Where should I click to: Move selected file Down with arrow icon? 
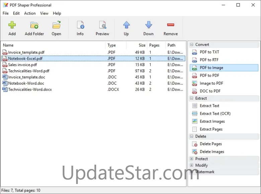[149, 25]
